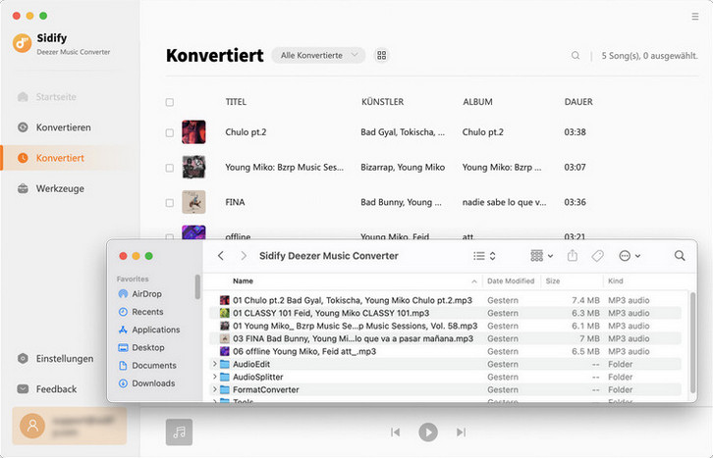
Task: Click the DAUER column header
Action: (578, 102)
